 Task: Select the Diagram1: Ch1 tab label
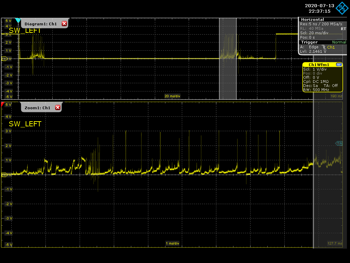[41, 24]
